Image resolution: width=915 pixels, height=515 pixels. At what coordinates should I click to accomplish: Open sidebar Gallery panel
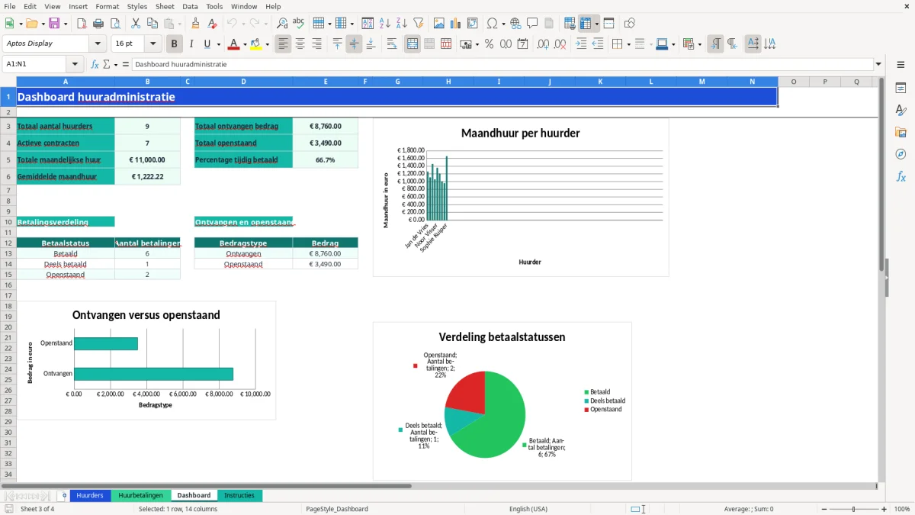pyautogui.click(x=901, y=133)
